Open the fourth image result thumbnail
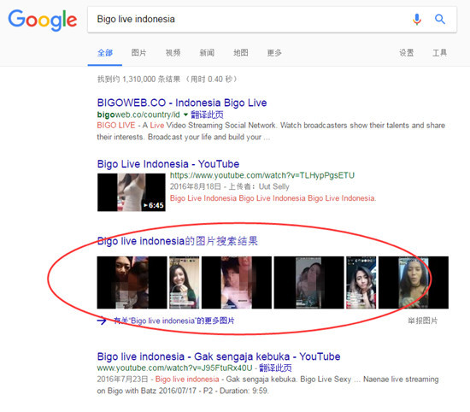The height and width of the screenshot is (412, 470). (309, 282)
